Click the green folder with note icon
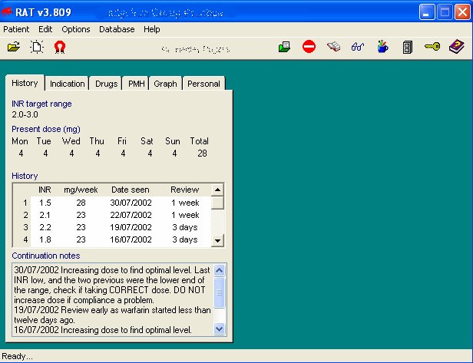473x363 pixels. [x=284, y=47]
